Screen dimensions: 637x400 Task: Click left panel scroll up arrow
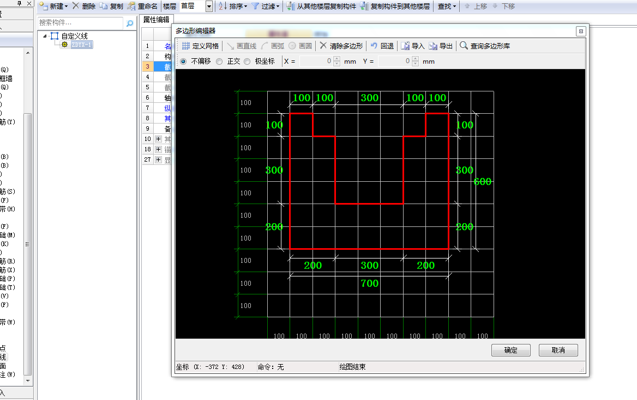[28, 53]
